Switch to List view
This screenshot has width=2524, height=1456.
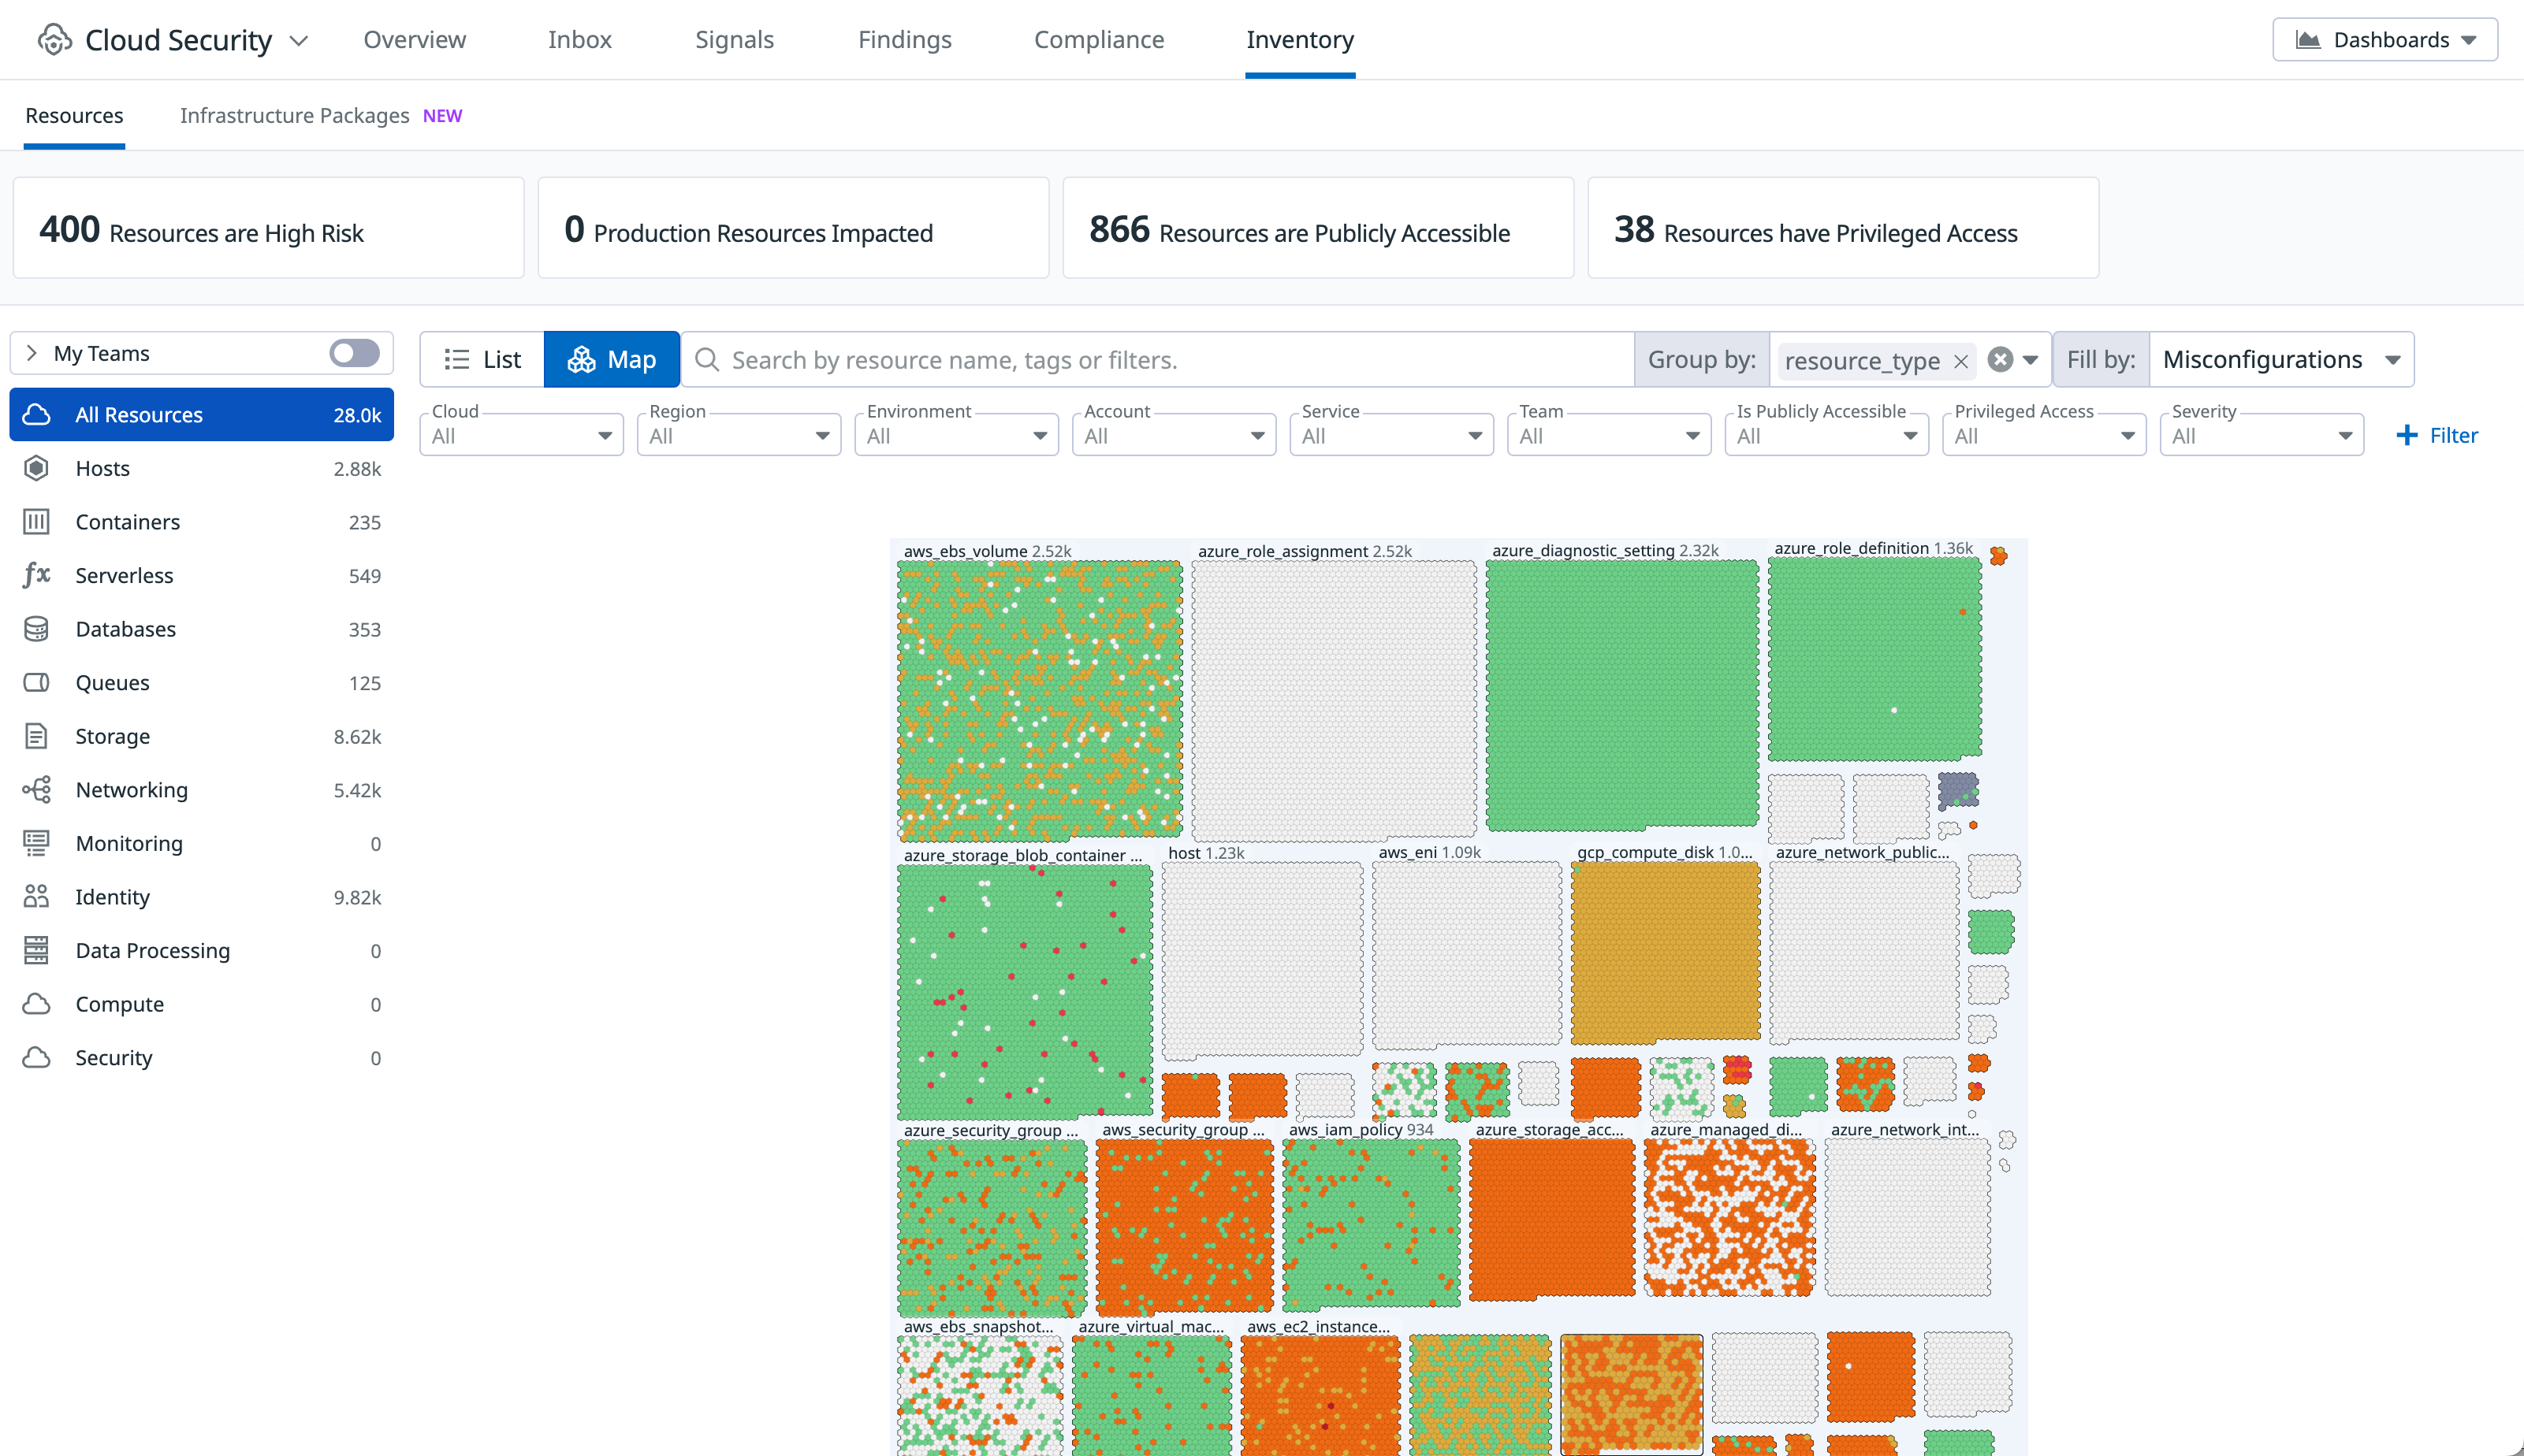coord(482,360)
